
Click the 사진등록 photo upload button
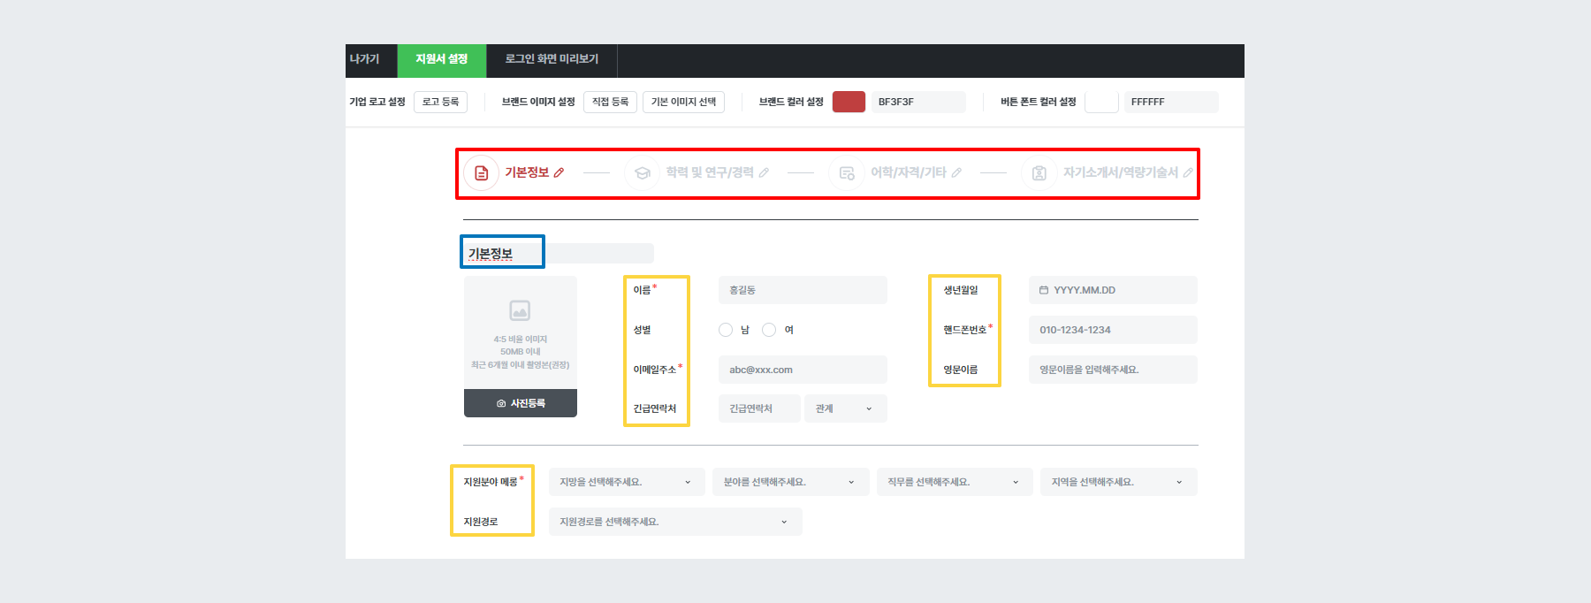(521, 403)
